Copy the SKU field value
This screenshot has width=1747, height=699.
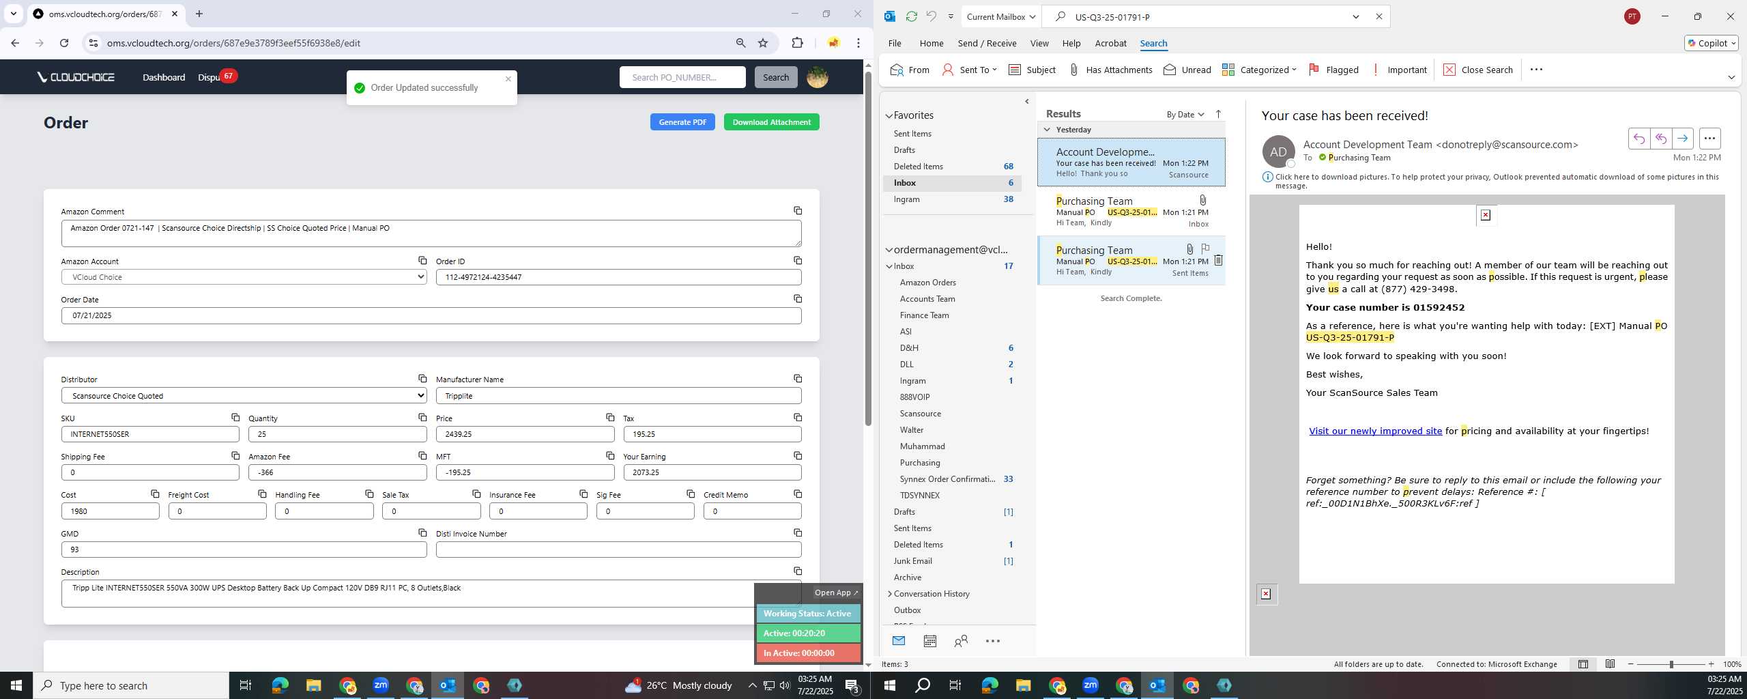(235, 418)
